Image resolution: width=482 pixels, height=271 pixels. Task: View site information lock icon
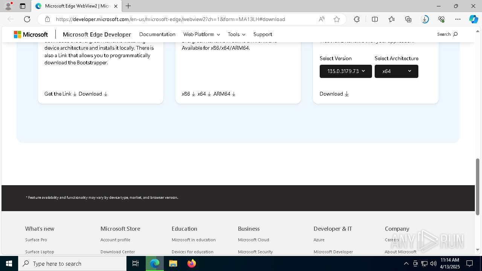[47, 19]
